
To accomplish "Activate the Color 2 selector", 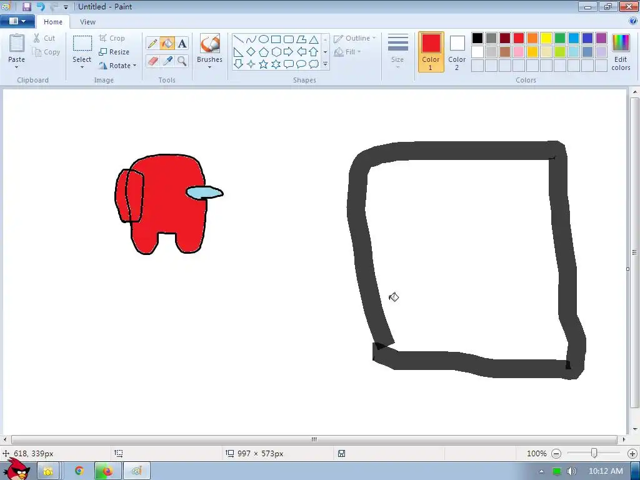I will 457,52.
